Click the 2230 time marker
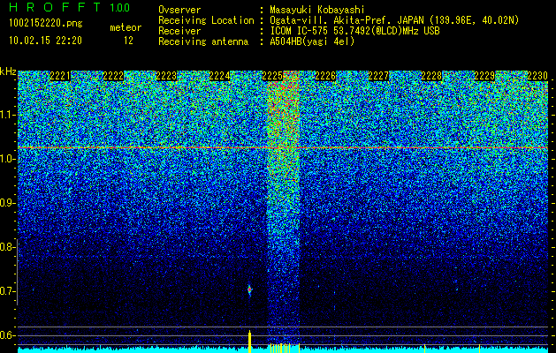The width and height of the screenshot is (556, 353). click(x=537, y=76)
